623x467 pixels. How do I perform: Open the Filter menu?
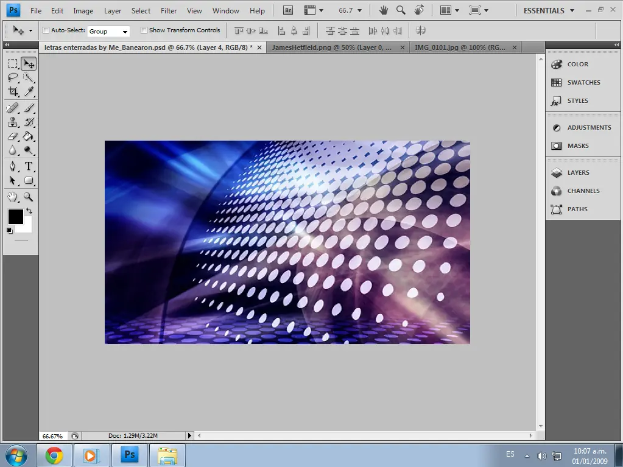click(169, 11)
